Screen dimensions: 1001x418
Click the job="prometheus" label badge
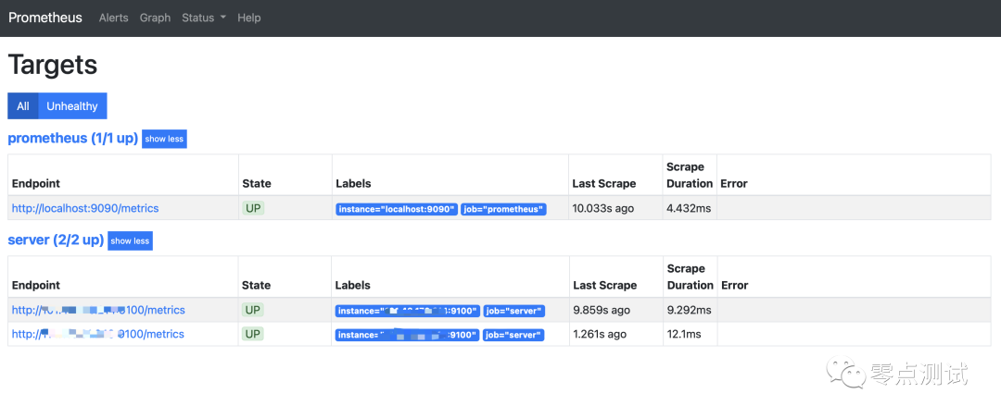point(503,209)
